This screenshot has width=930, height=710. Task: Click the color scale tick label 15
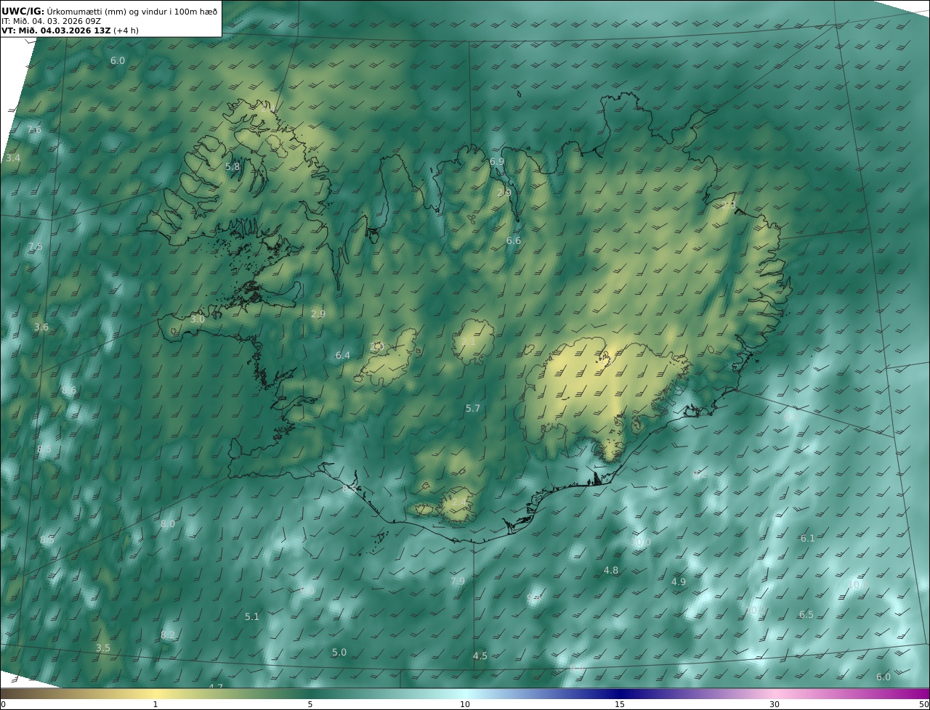[x=620, y=704]
